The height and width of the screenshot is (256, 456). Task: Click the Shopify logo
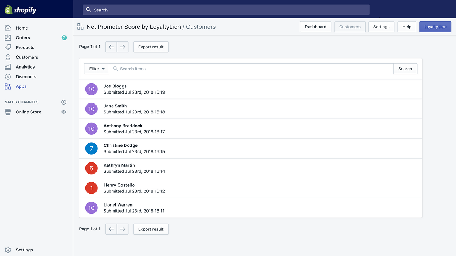[21, 10]
